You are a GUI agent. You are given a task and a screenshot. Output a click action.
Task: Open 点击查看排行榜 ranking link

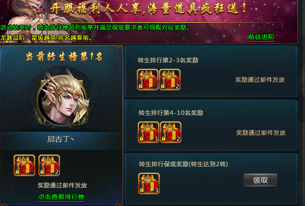tap(61, 197)
